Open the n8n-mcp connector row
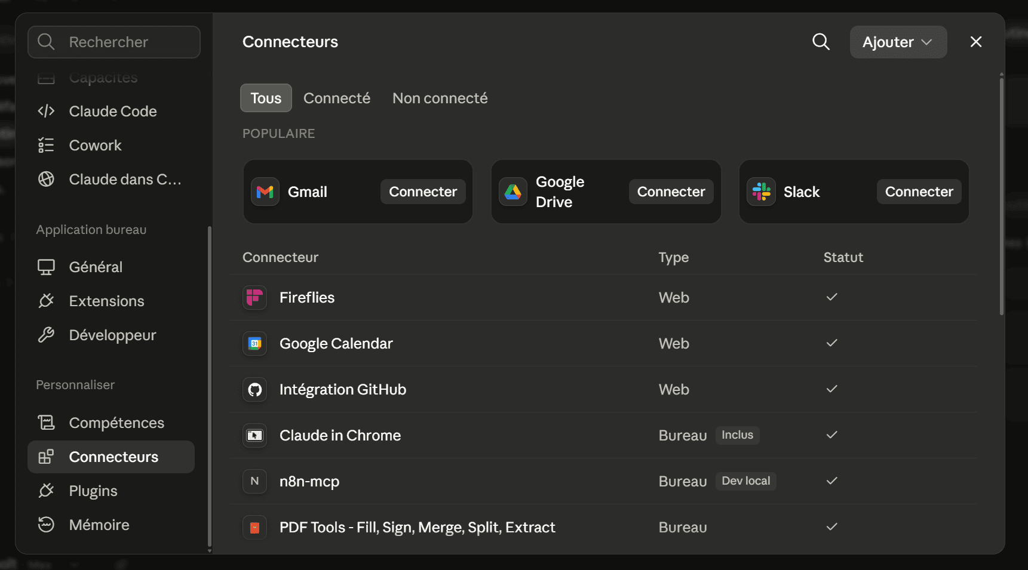The image size is (1028, 570). 603,481
